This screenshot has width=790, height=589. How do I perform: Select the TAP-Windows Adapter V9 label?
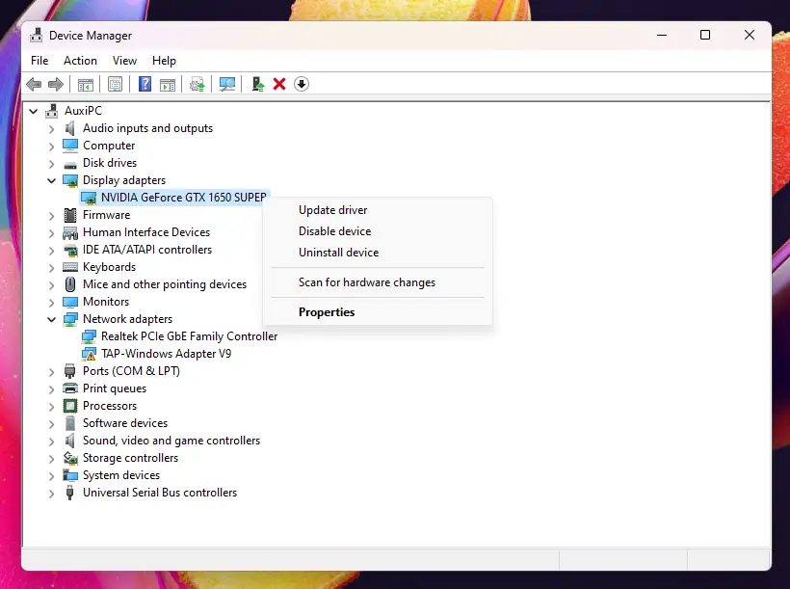point(167,354)
